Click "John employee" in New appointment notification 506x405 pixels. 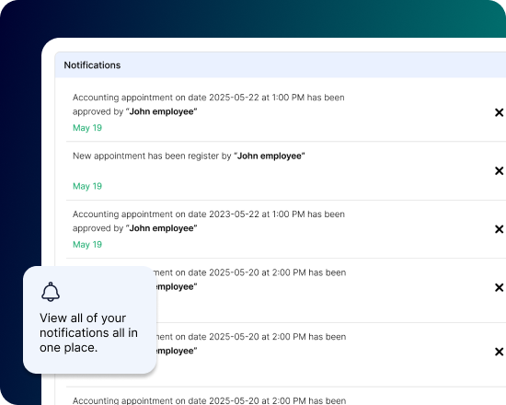270,156
